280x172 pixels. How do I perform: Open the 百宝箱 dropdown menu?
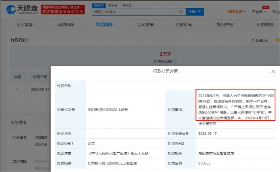coord(259,12)
